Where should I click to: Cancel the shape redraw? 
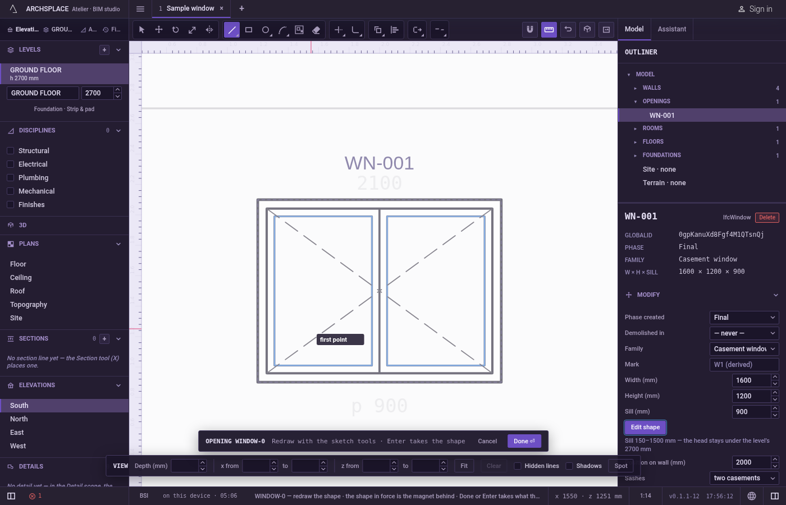point(487,441)
